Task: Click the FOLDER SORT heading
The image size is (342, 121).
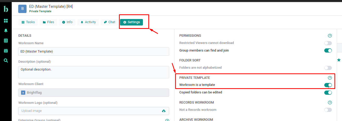Action: point(190,60)
